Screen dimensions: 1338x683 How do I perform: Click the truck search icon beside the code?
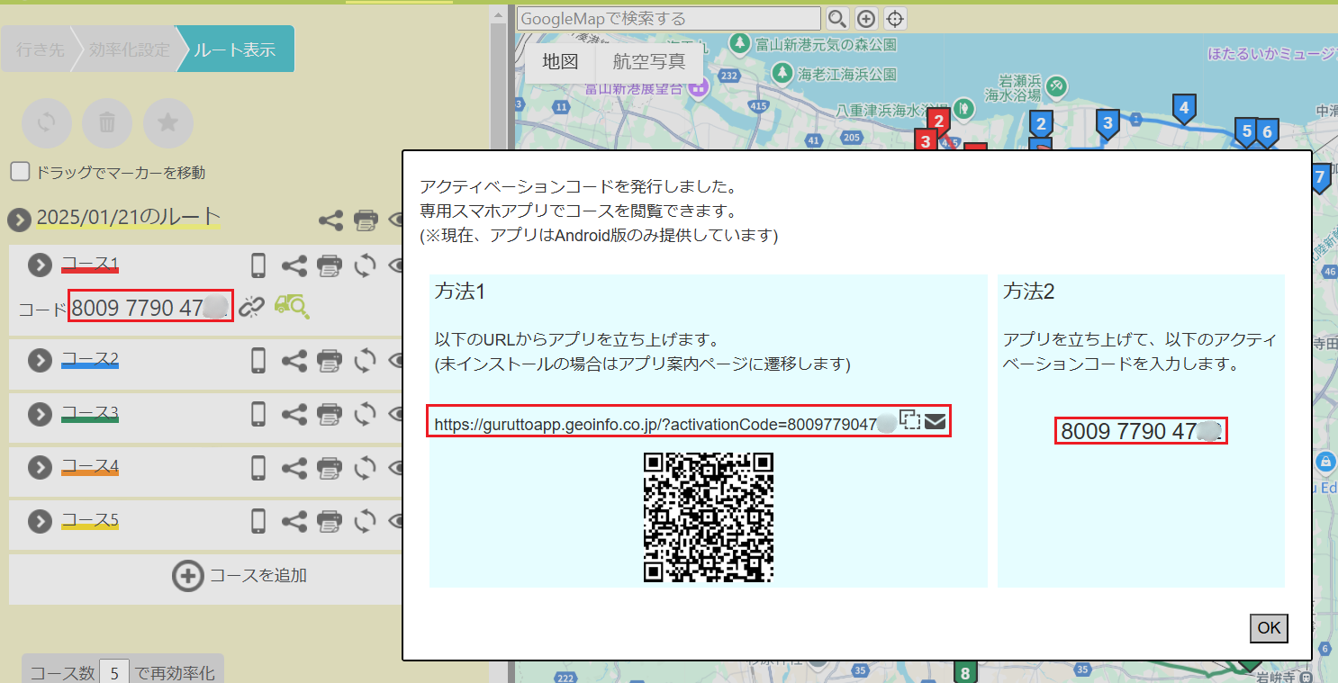click(292, 307)
